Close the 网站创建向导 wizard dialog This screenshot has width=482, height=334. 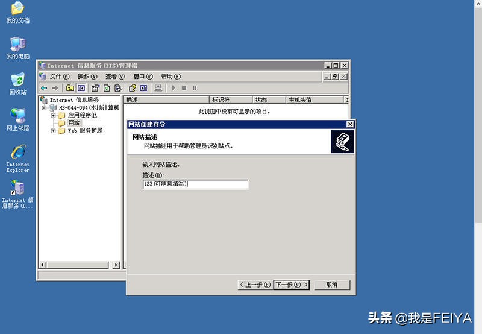[x=350, y=124]
